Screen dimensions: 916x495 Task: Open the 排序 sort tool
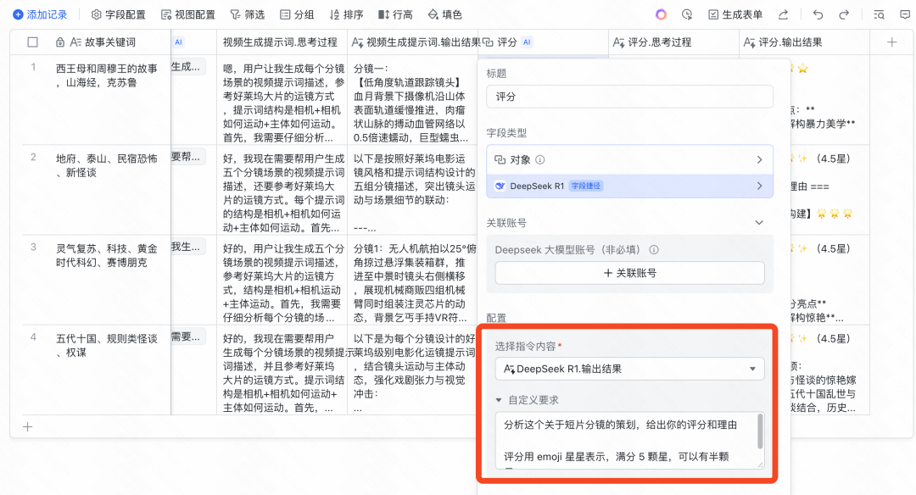[346, 14]
